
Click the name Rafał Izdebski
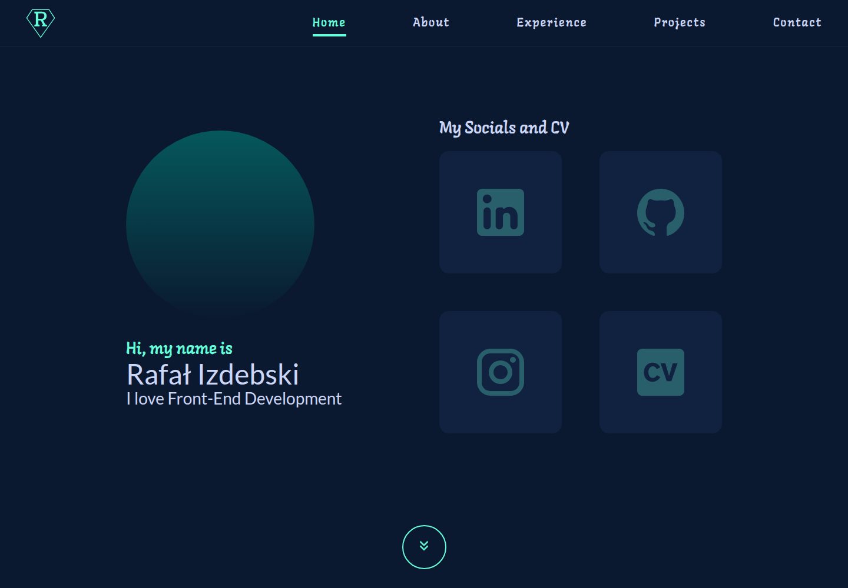[x=213, y=375]
